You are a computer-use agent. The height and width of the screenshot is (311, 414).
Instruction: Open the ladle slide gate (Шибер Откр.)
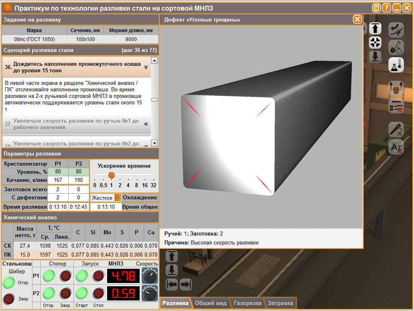click(x=9, y=283)
